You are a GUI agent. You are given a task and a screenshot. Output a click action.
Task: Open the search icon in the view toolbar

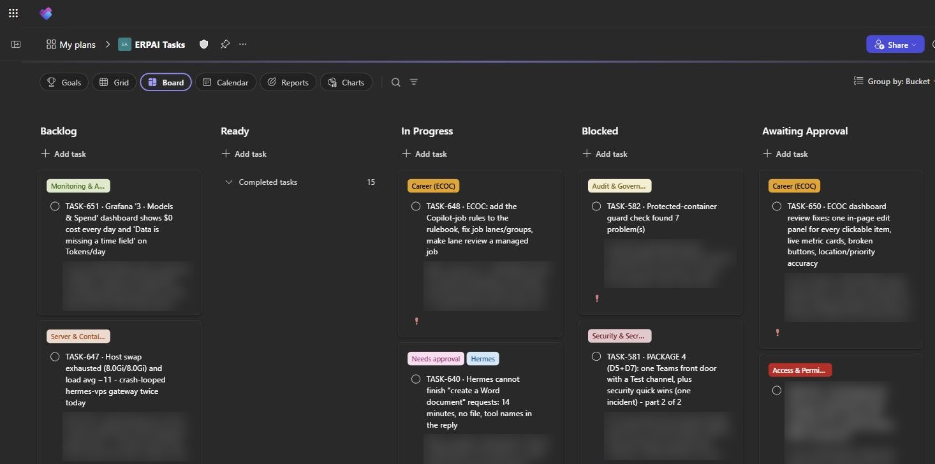pyautogui.click(x=396, y=82)
